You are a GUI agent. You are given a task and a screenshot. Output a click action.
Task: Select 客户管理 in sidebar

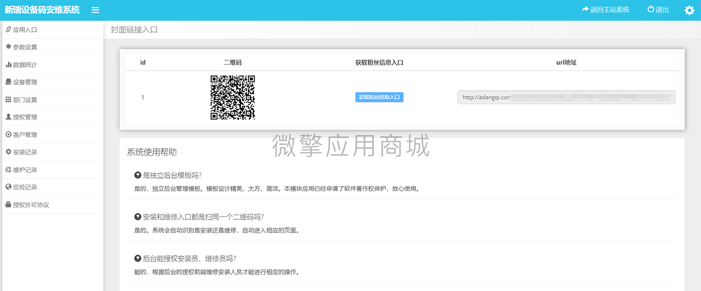pos(52,135)
